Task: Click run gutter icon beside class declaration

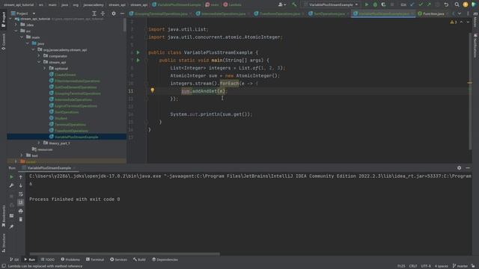Action: pos(138,52)
